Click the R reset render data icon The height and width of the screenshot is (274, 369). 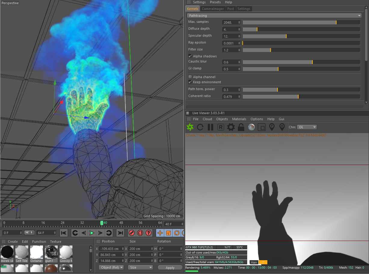[220, 127]
